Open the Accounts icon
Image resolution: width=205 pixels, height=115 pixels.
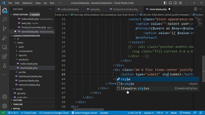click(4, 97)
